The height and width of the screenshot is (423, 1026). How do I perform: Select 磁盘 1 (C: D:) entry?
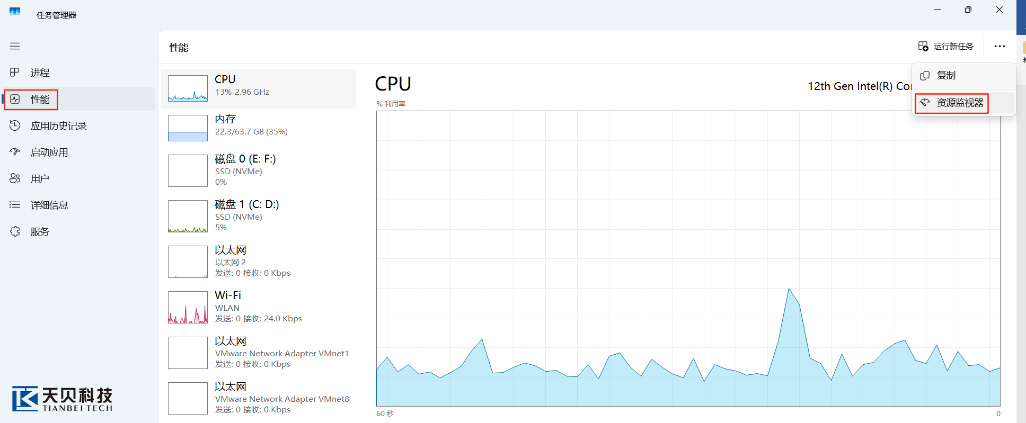(x=258, y=215)
